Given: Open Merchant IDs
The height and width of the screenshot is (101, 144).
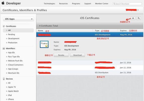Looking at the screenshot, I should (x=14, y=73).
